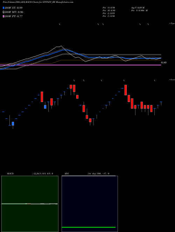Click the 'Pre O: 0.90' value
The width and height of the screenshot is (175, 232).
point(109,8)
